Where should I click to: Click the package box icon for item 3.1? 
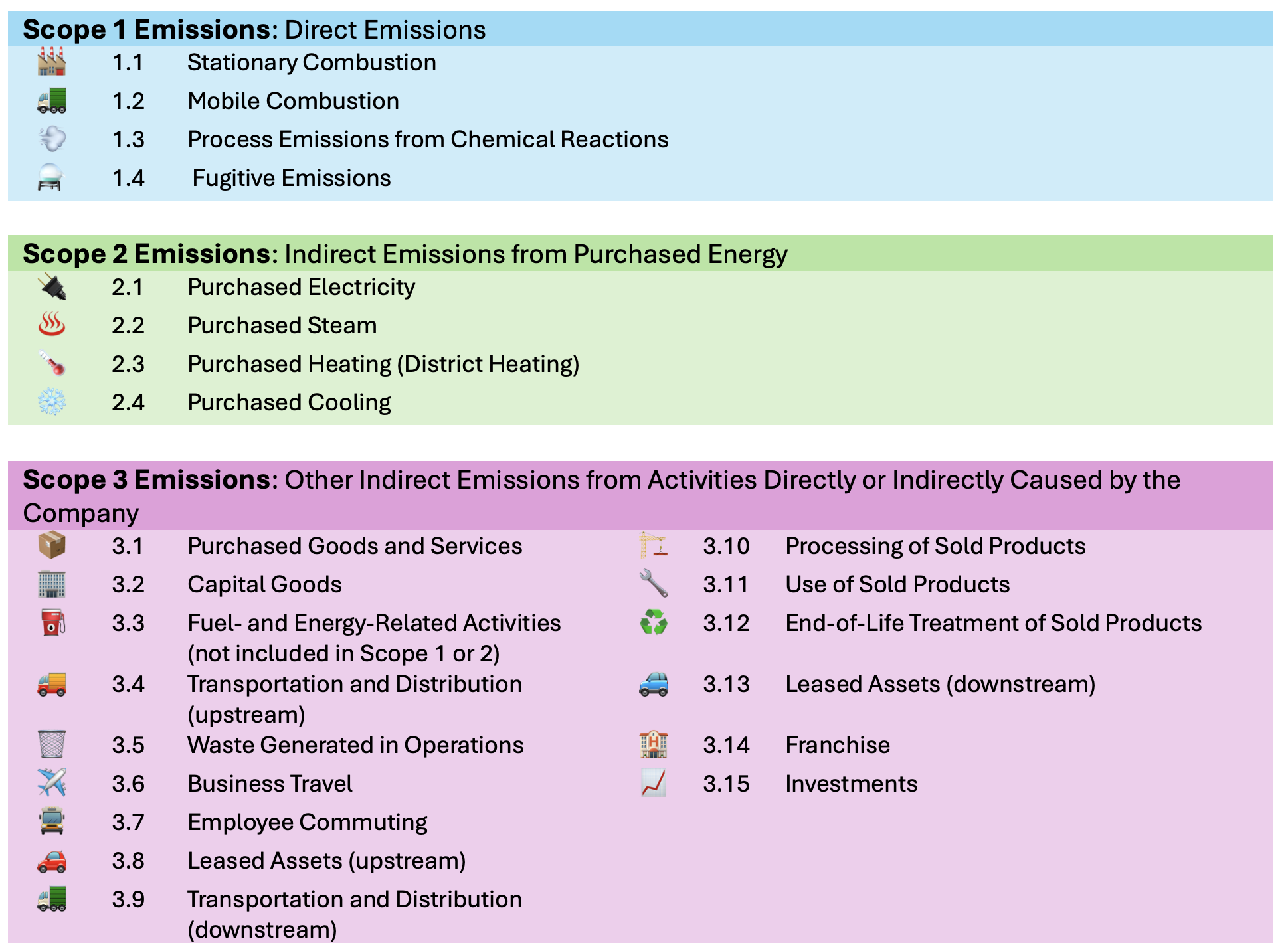[51, 546]
